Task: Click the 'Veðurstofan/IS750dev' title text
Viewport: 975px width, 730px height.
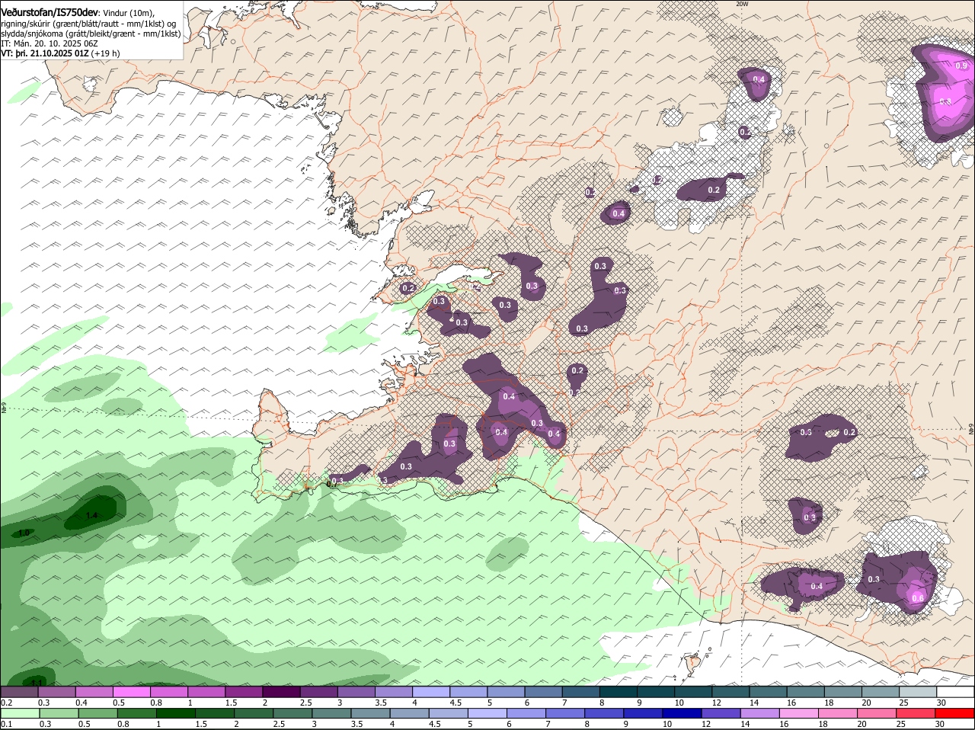Action: click(x=50, y=12)
